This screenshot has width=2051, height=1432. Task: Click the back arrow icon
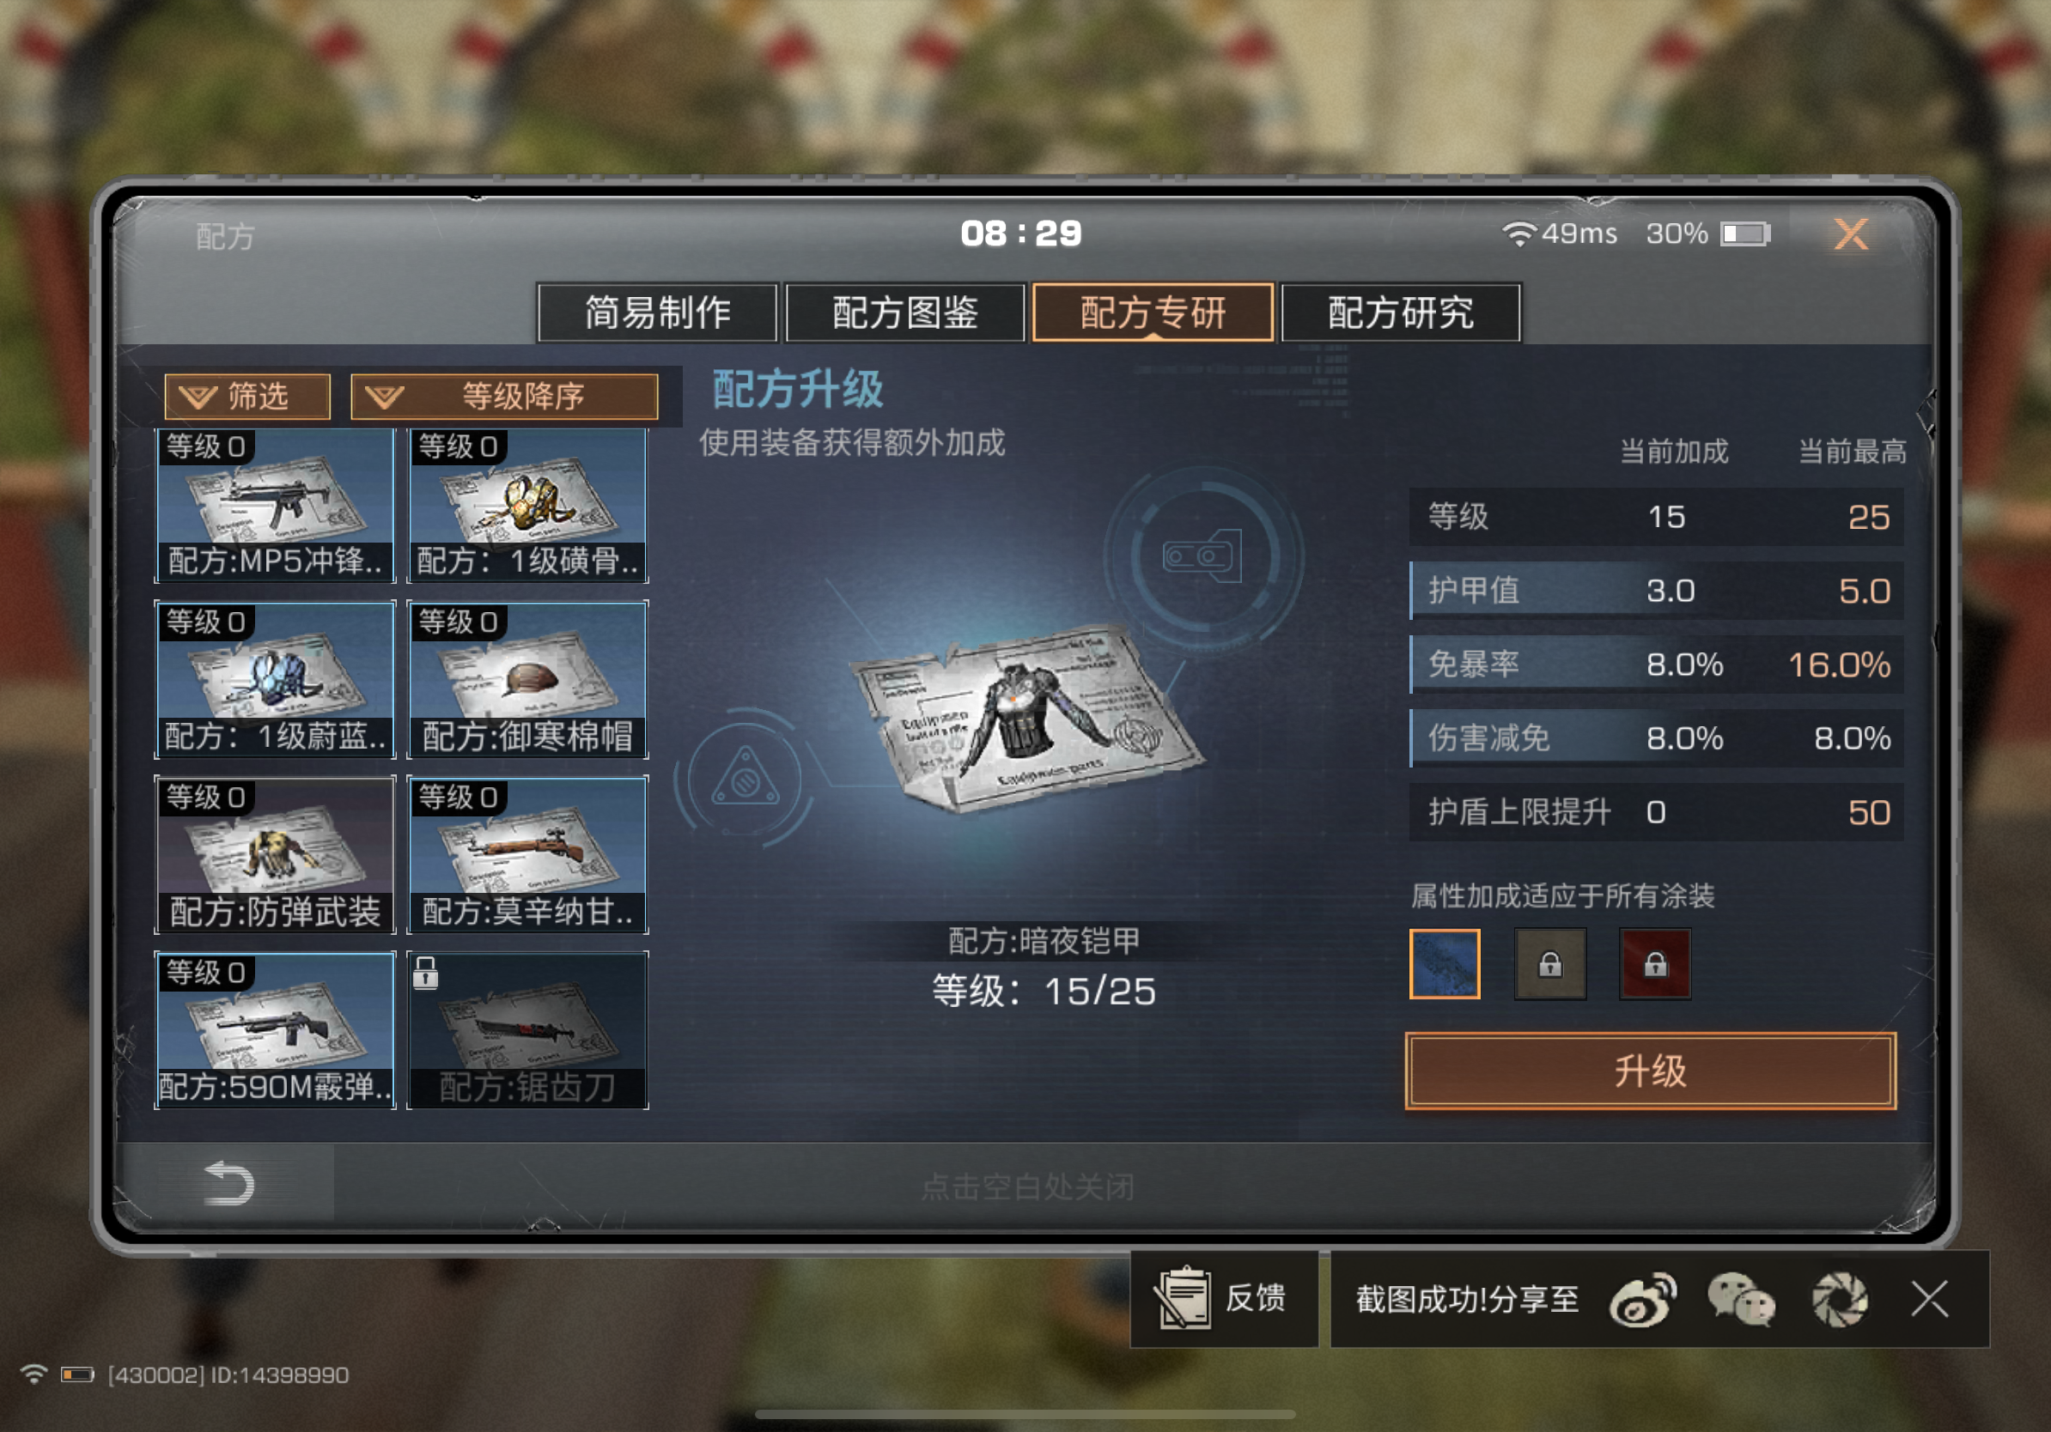pos(229,1184)
